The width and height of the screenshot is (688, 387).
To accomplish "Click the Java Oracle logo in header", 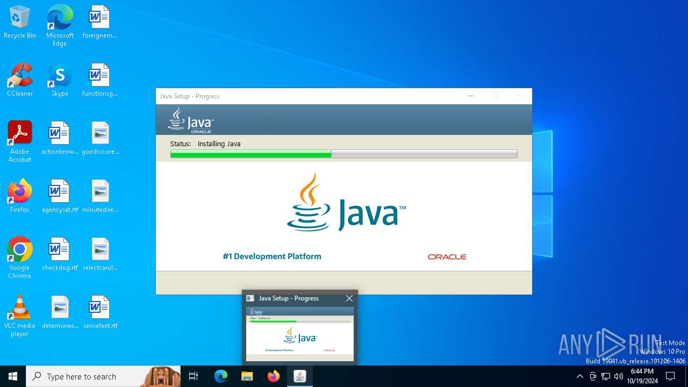I will [x=191, y=120].
